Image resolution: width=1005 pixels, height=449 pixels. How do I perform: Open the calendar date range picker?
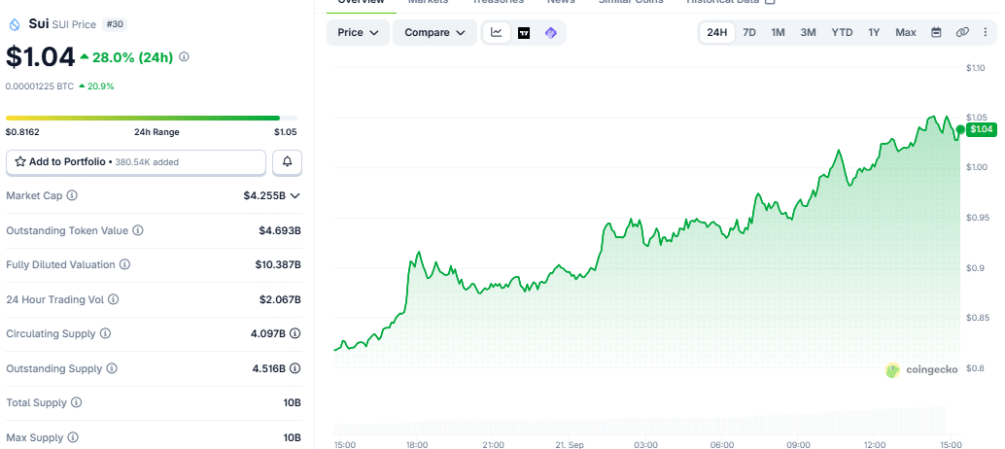point(936,33)
